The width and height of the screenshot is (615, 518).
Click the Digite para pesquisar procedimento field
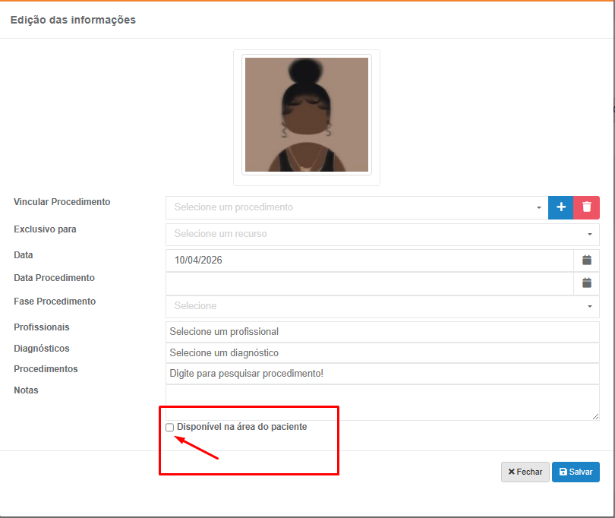coord(382,374)
